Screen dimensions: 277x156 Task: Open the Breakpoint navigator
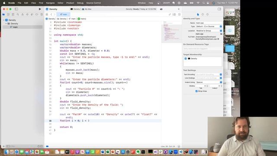pos(37,14)
